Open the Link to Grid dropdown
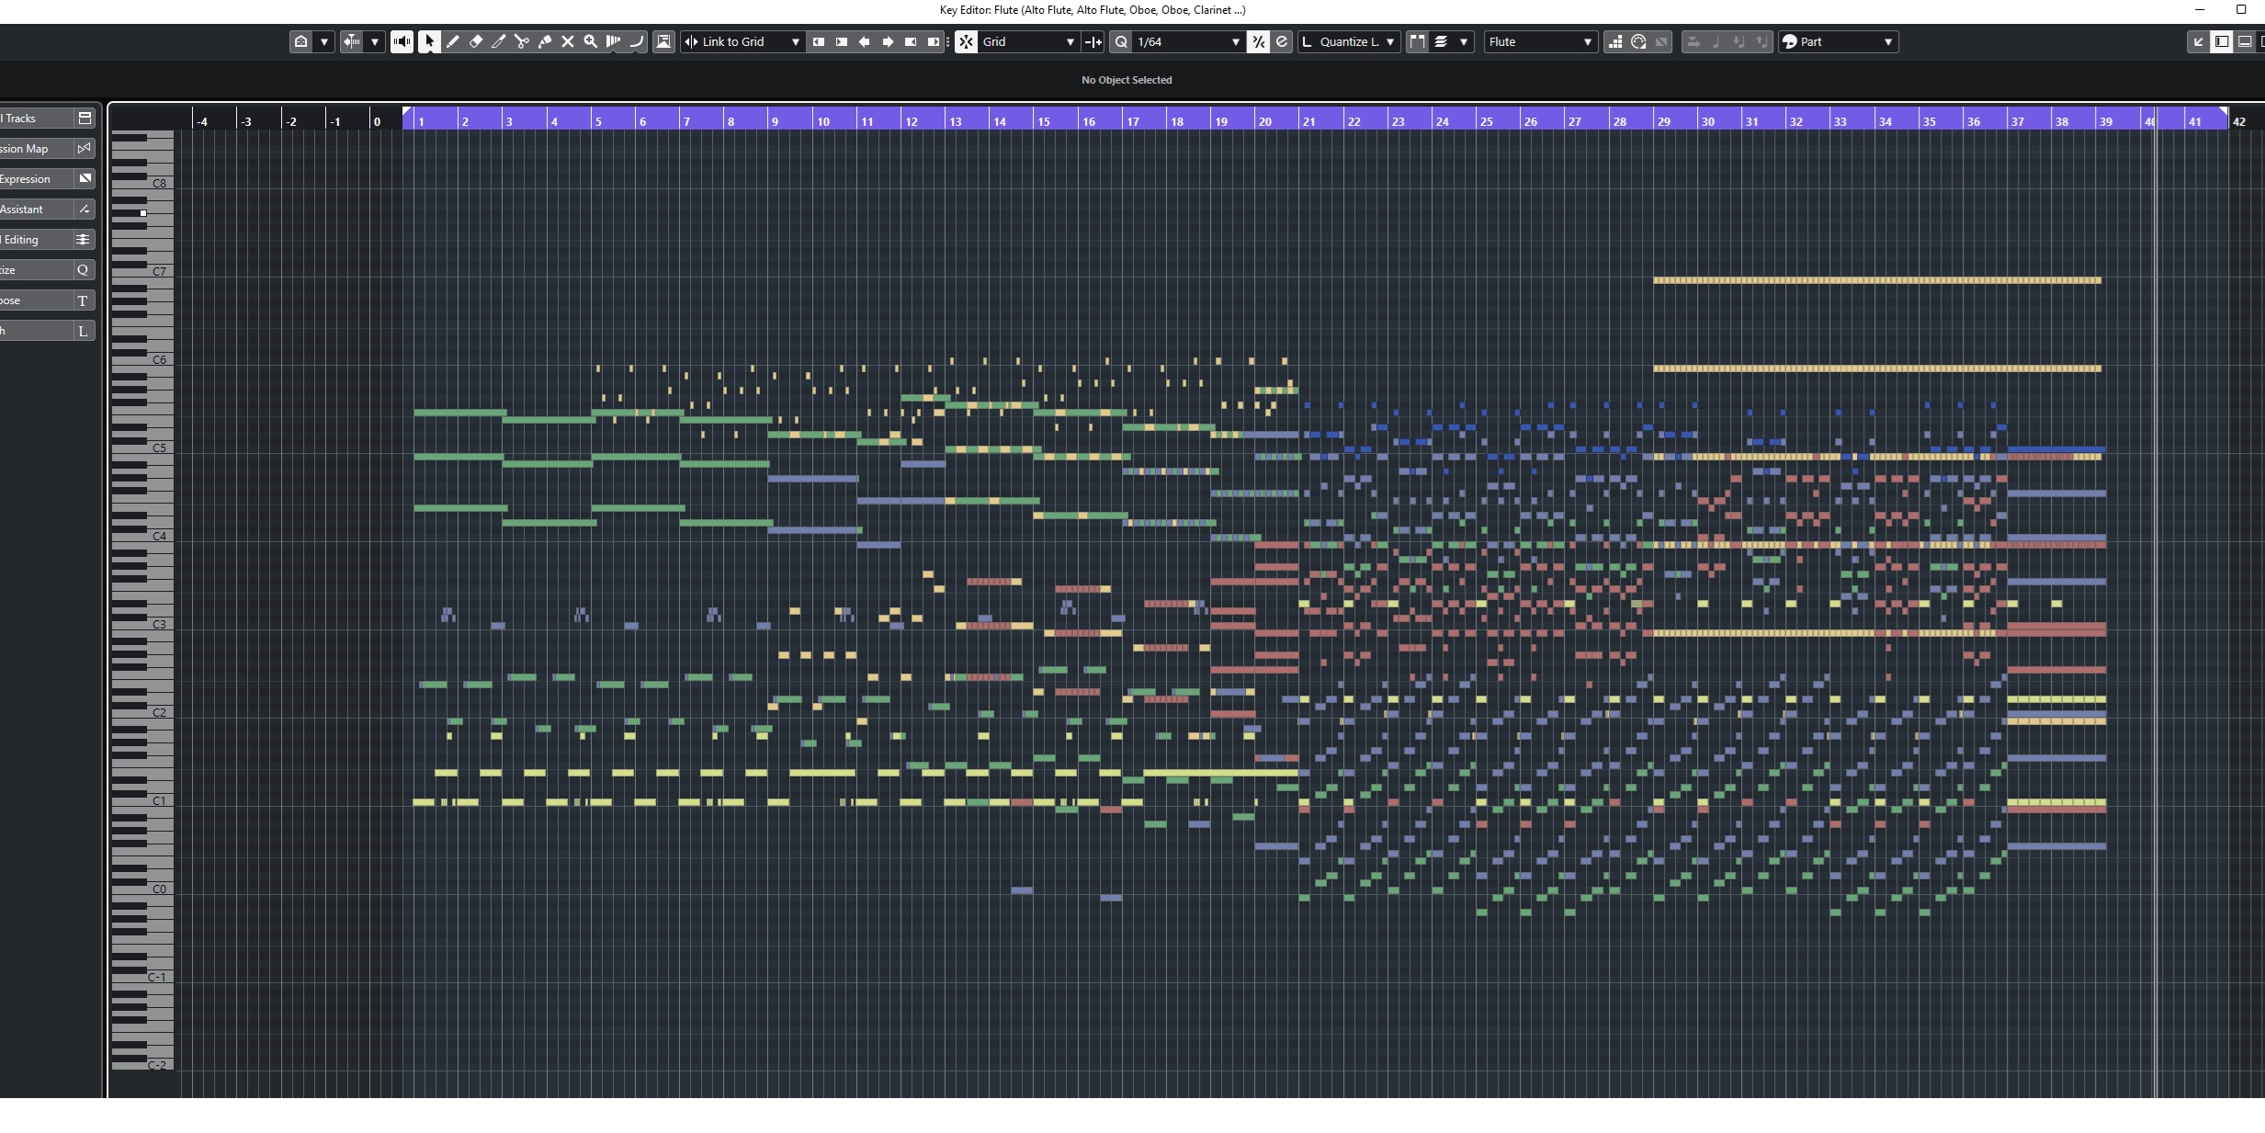 pos(742,41)
